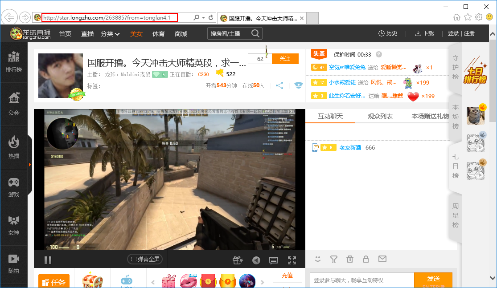This screenshot has height=288, width=497.
Task: Switch to the 观众列表 tab
Action: [x=380, y=116]
